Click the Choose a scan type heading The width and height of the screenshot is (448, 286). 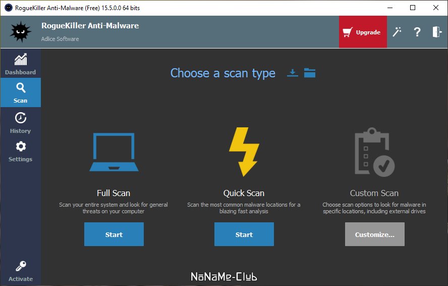[x=223, y=73]
